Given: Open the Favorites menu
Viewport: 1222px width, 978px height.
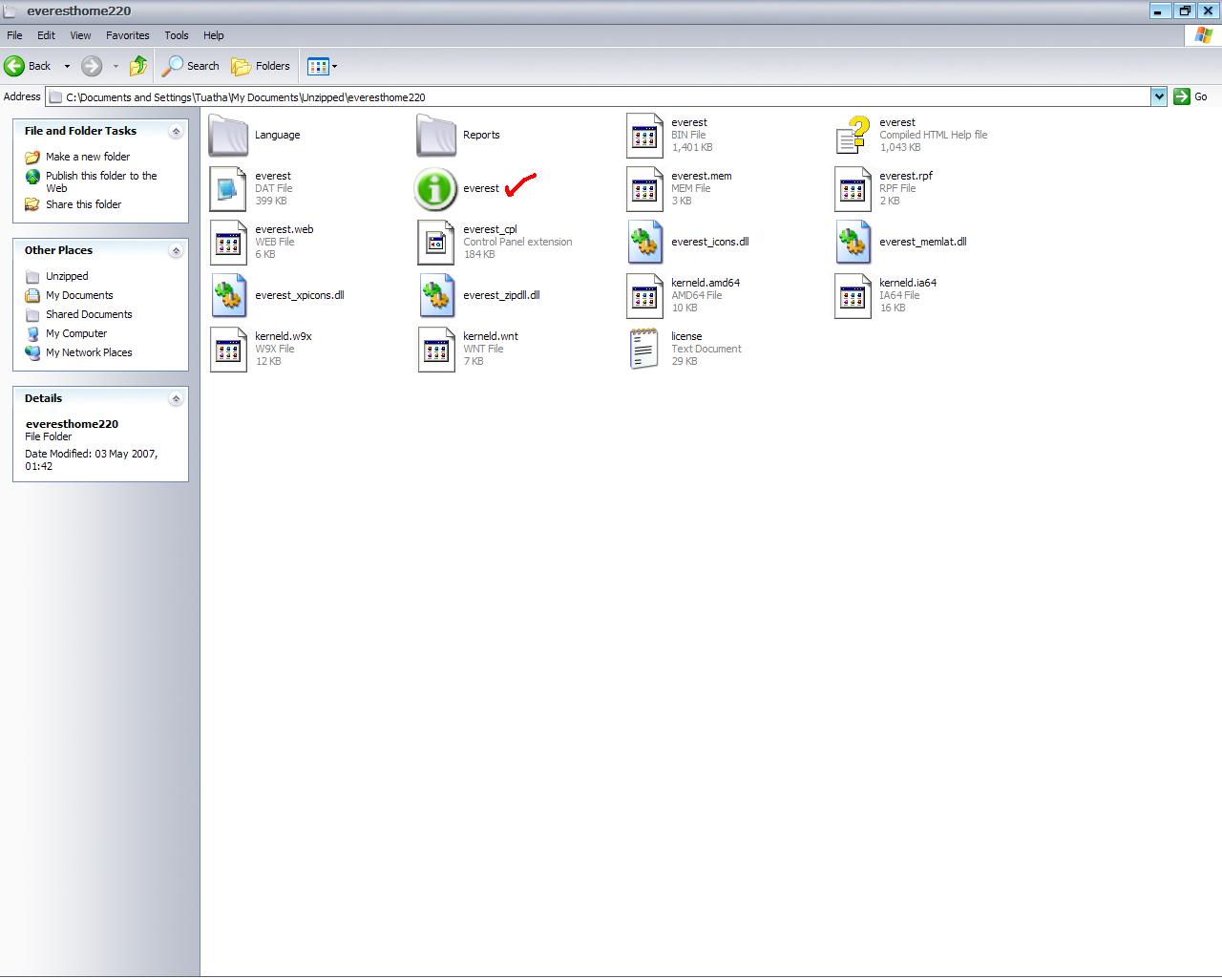Looking at the screenshot, I should pyautogui.click(x=127, y=35).
